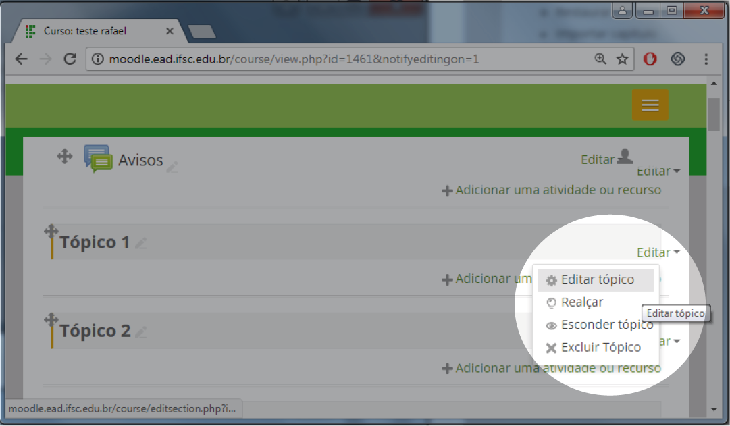Click the Opera extension icon in toolbar
This screenshot has width=730, height=426.
pos(650,59)
